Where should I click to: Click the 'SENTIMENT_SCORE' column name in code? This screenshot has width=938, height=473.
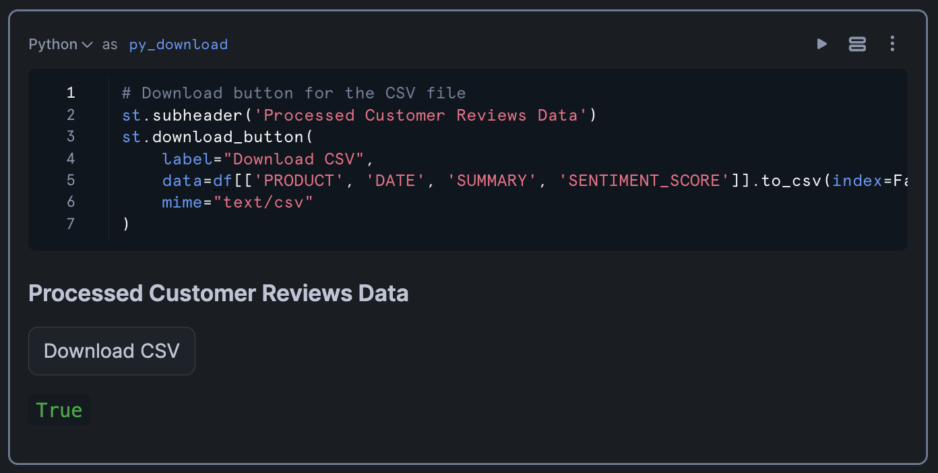coord(645,181)
